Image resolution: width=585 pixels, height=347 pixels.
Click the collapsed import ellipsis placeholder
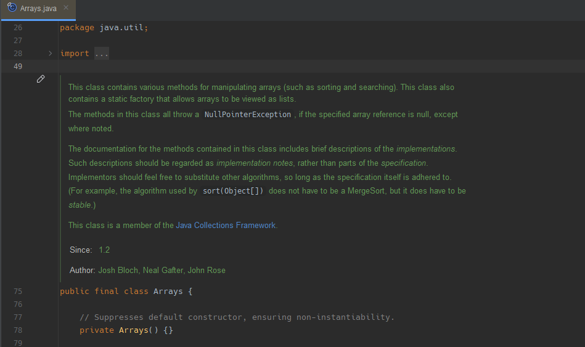(x=102, y=54)
